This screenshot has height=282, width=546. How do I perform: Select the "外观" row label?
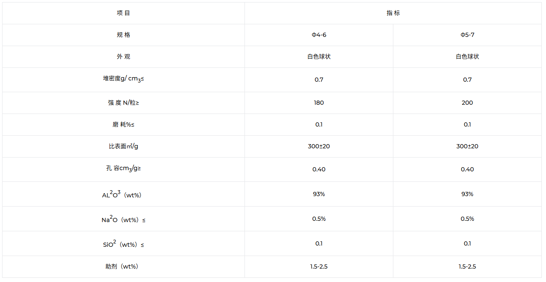coord(124,57)
